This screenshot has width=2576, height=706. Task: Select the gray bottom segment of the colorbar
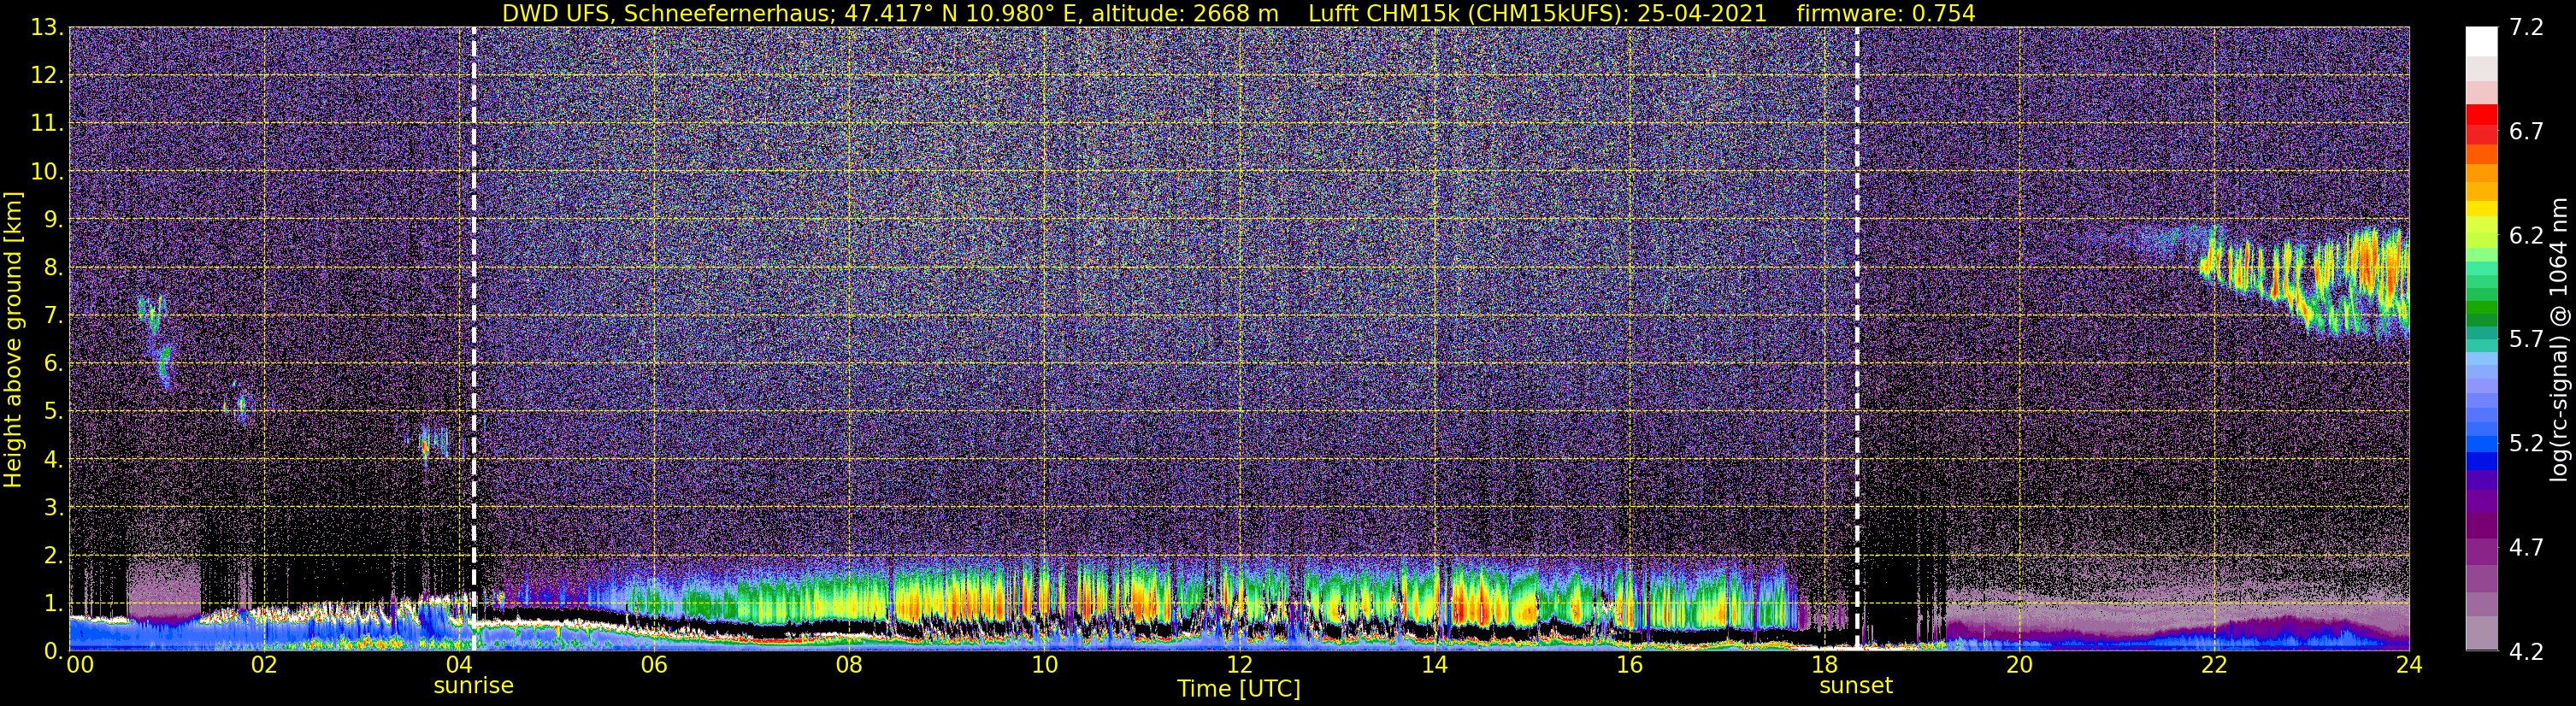tap(2480, 635)
